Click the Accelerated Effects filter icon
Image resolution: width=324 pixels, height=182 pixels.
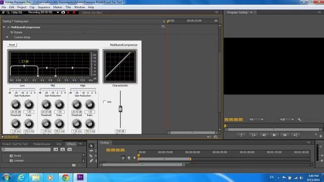56,150
